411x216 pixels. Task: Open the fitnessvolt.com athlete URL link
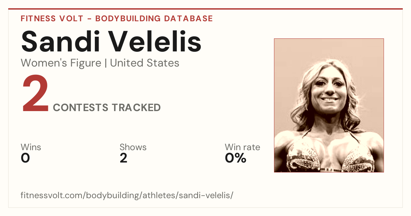point(127,195)
